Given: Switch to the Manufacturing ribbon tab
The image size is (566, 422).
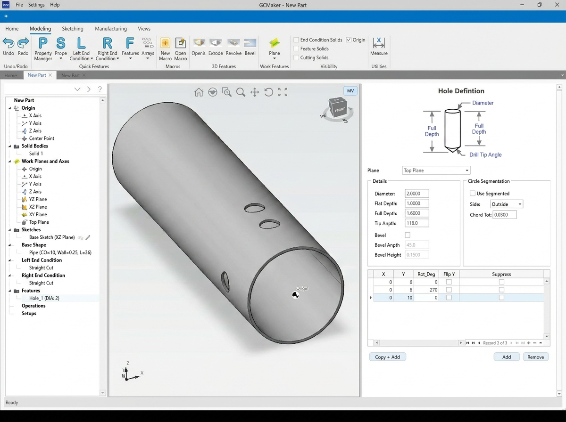Looking at the screenshot, I should (x=111, y=29).
